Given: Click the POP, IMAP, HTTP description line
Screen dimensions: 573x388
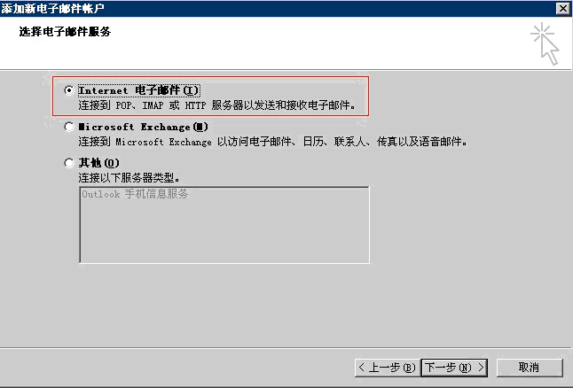Looking at the screenshot, I should click(217, 105).
